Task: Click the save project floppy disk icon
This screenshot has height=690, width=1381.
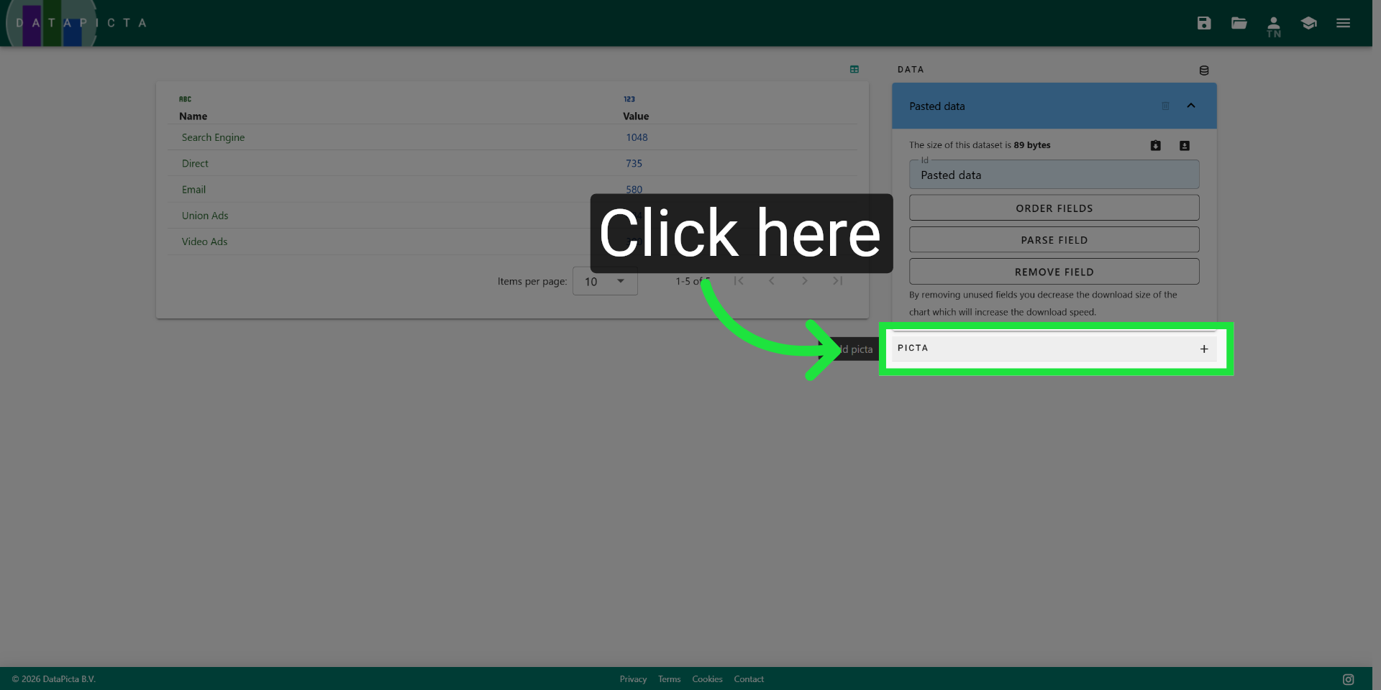Action: tap(1204, 23)
